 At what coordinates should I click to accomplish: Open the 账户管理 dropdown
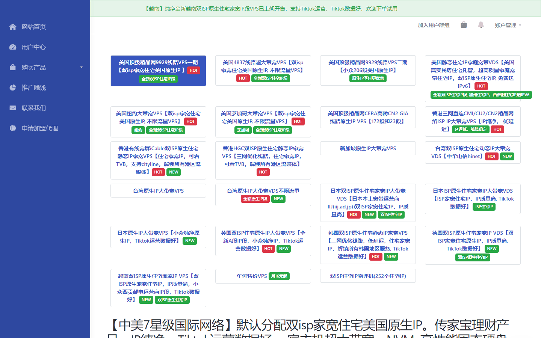508,25
